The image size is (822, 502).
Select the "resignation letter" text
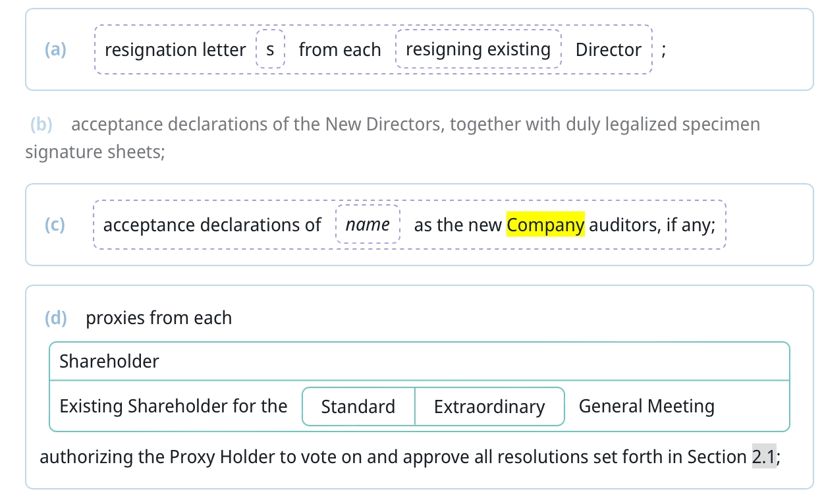[x=175, y=49]
